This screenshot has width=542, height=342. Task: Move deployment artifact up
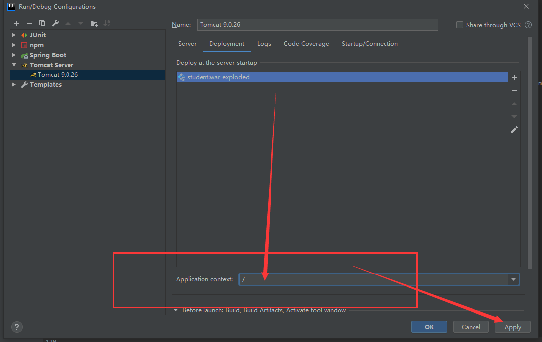514,104
